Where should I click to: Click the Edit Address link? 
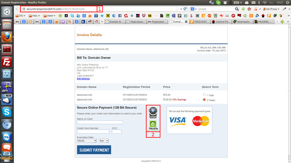click(x=83, y=79)
